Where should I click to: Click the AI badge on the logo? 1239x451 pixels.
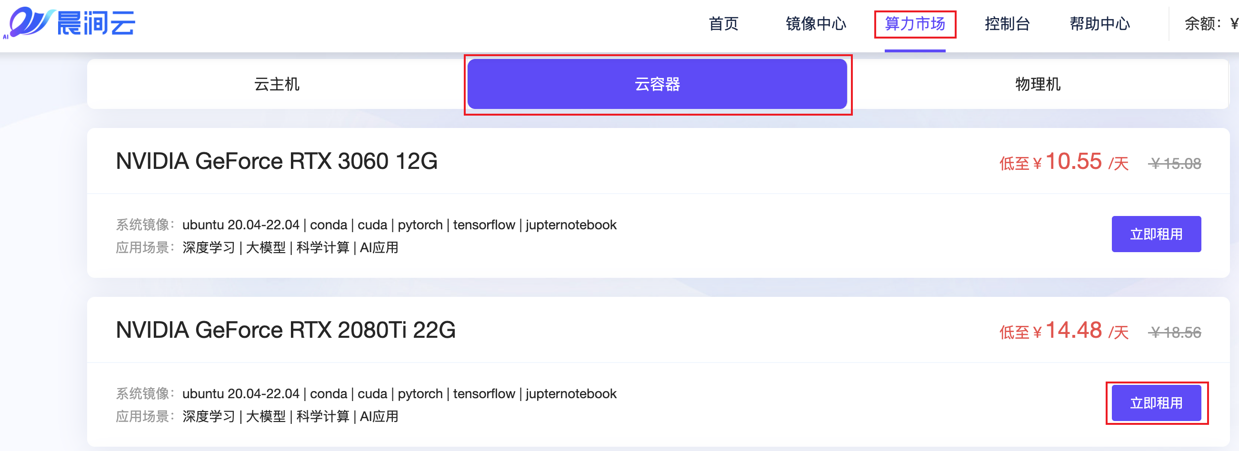tap(7, 38)
